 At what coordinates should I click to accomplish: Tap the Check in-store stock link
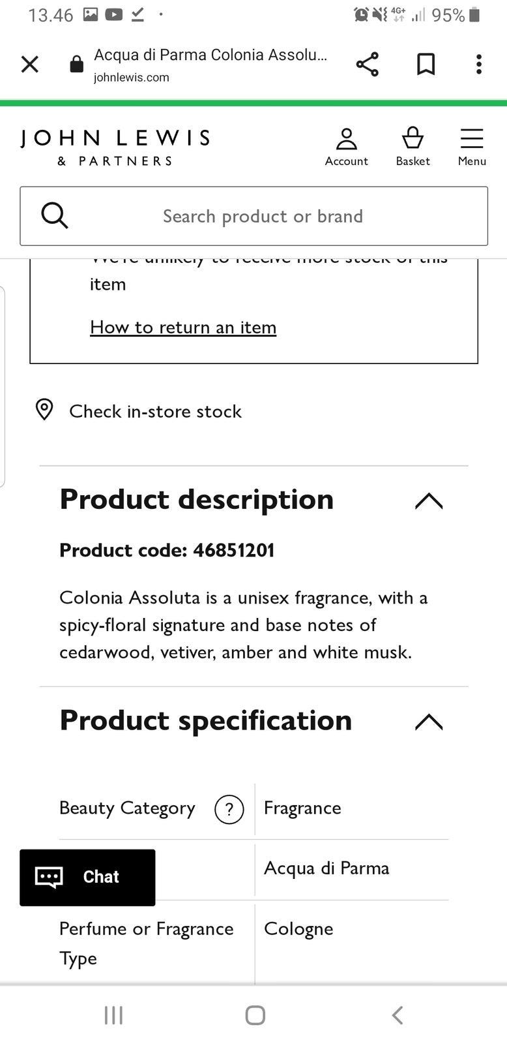tap(155, 411)
